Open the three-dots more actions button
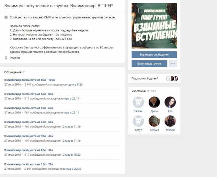The image size is (217, 177). [x=173, y=64]
